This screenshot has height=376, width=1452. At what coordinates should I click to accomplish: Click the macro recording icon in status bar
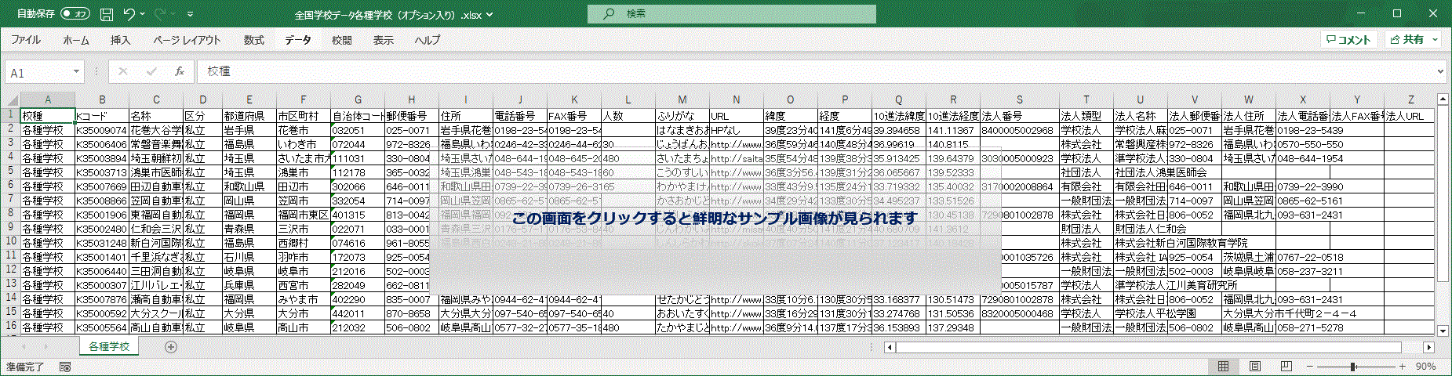[x=65, y=367]
